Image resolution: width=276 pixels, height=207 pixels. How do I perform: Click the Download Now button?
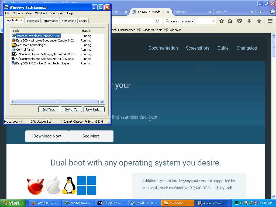pyautogui.click(x=47, y=136)
